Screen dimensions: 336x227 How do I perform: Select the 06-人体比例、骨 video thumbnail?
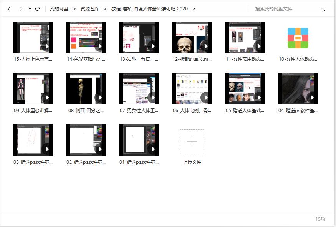click(x=192, y=89)
